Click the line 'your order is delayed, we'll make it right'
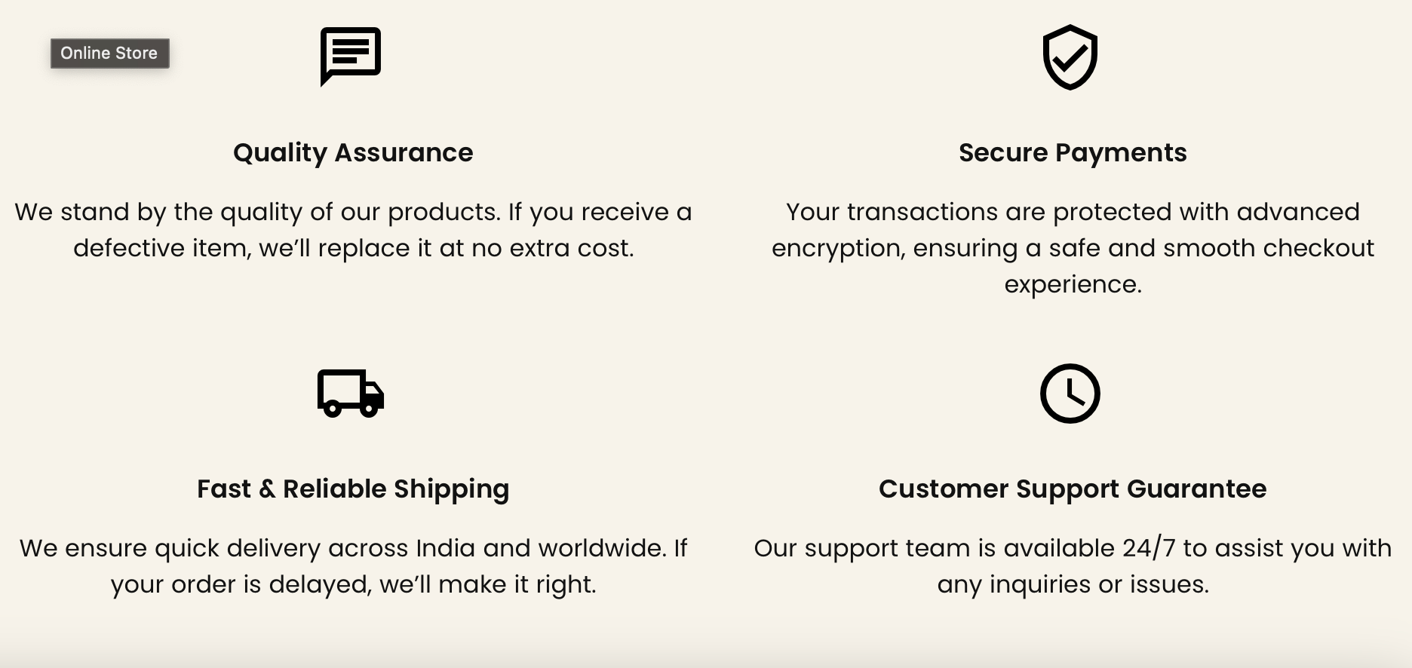Viewport: 1412px width, 668px height. pyautogui.click(x=353, y=584)
